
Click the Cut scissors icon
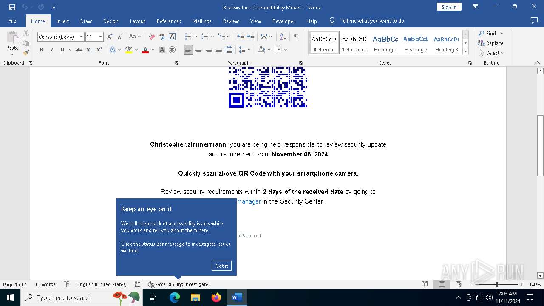(26, 33)
